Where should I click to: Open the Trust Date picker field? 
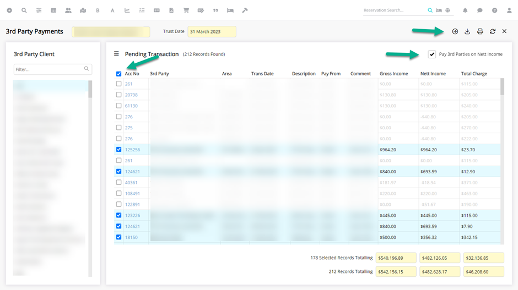212,32
